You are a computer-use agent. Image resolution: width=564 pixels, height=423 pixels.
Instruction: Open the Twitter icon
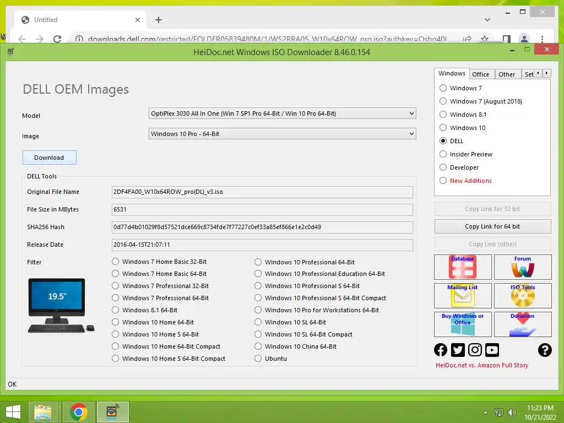coord(458,350)
